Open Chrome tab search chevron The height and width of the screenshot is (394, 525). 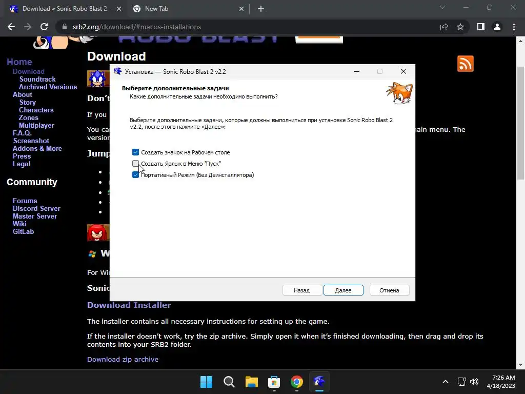[x=442, y=7]
